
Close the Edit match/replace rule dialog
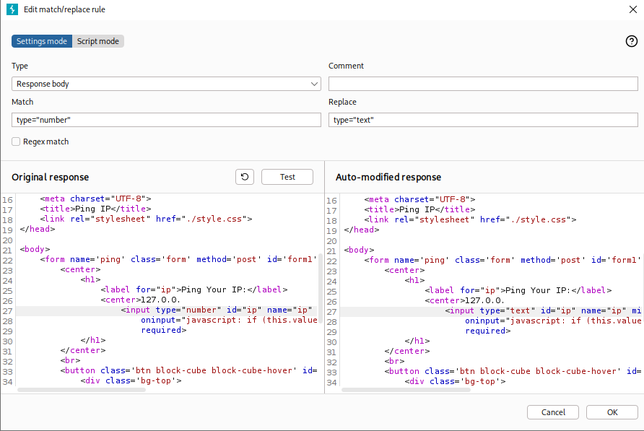tap(632, 9)
